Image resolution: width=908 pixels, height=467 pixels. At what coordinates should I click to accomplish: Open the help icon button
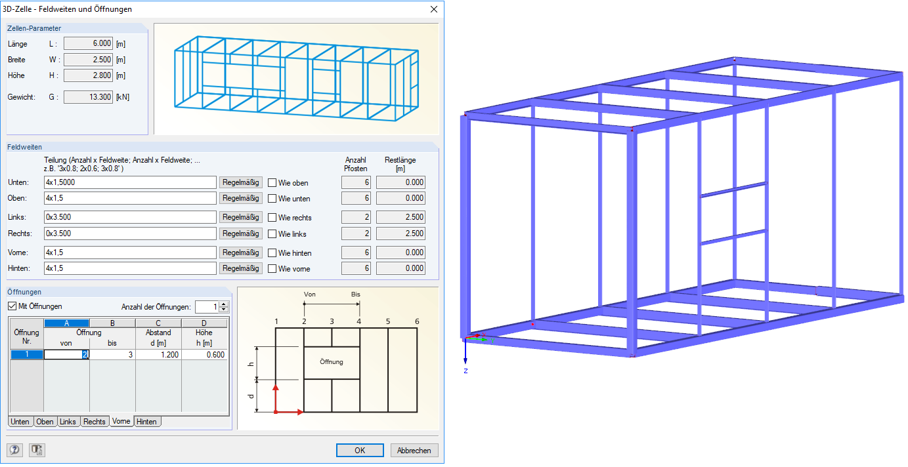14,450
